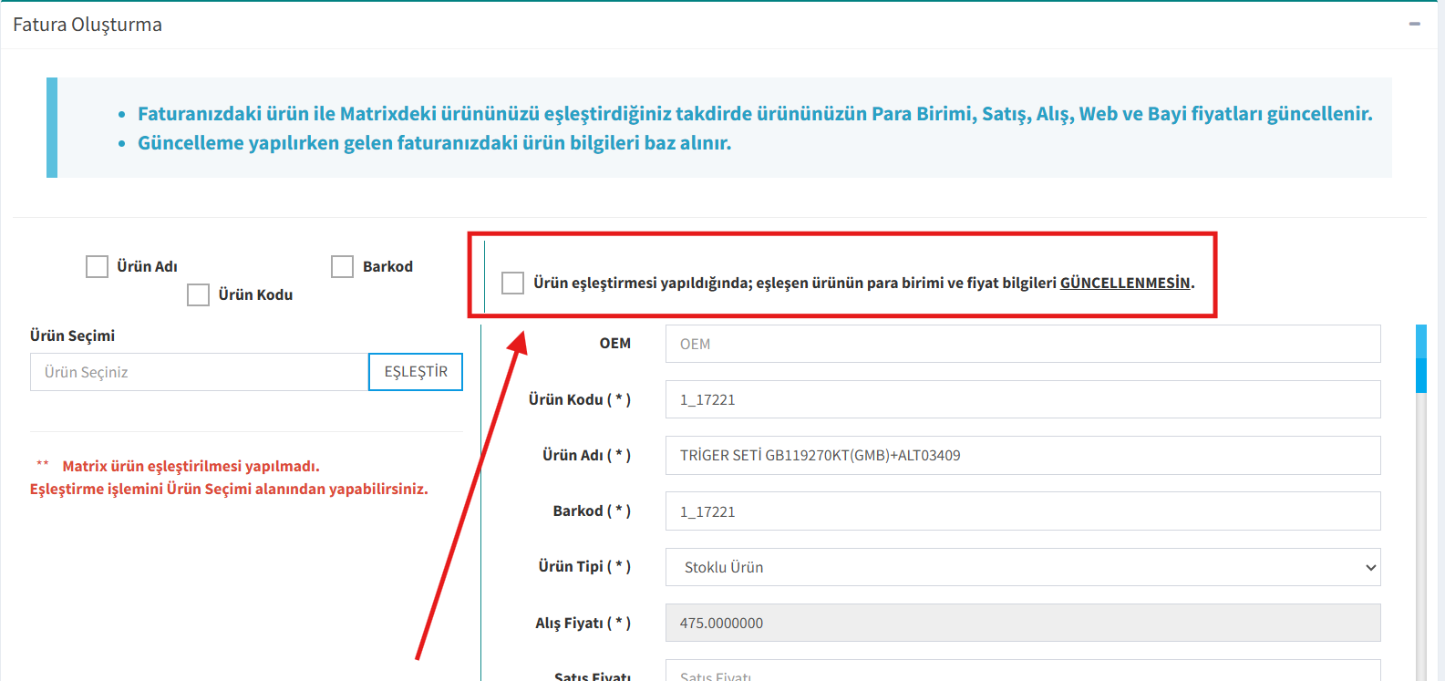1445x681 pixels.
Task: Focus the Ürün Seçiniz search field
Action: click(199, 372)
